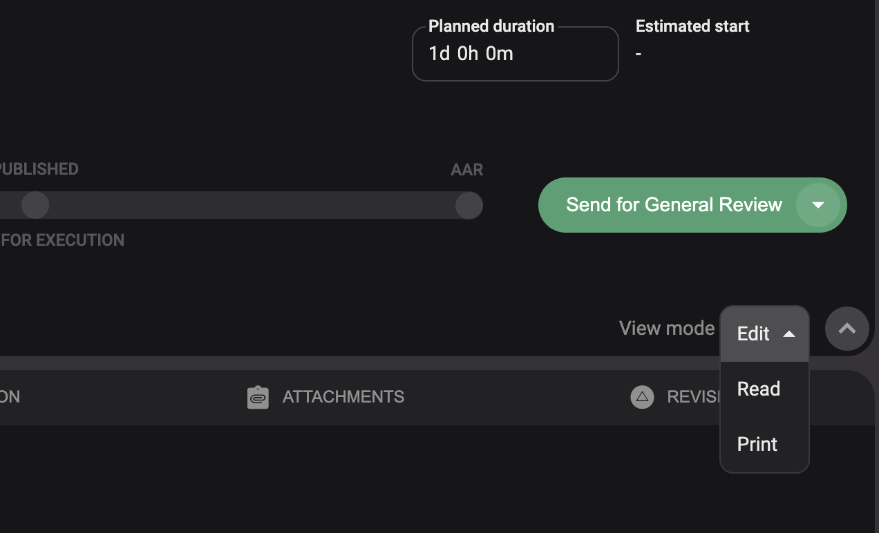Click the caret beside Edit view mode
Viewport: 879px width, 533px height.
[x=789, y=334]
